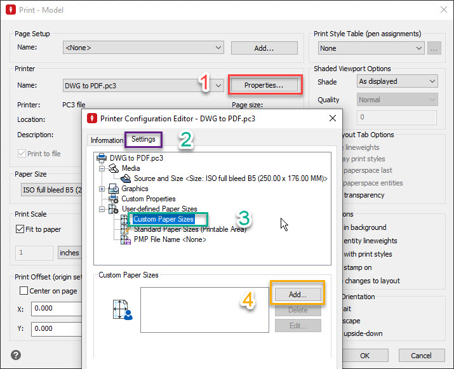Select Standard Paper Sizes (Printable Area) item
The image size is (454, 369).
point(190,229)
